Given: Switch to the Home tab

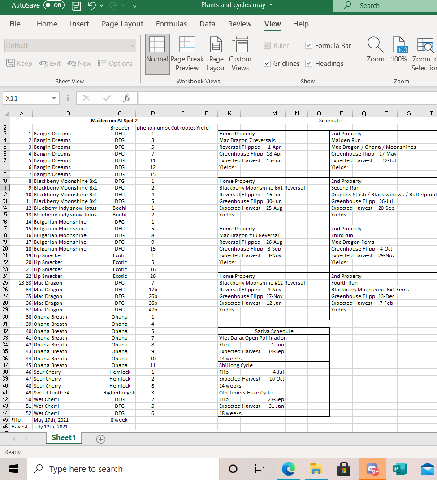Looking at the screenshot, I should [47, 24].
